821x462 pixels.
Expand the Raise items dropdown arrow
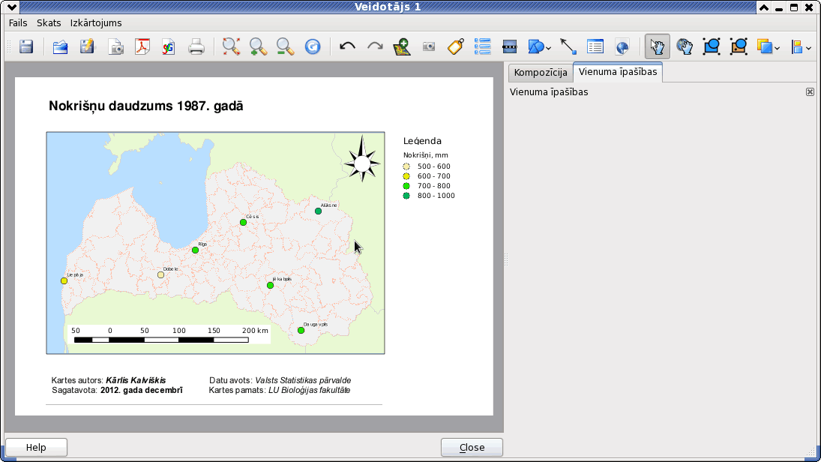pos(777,48)
